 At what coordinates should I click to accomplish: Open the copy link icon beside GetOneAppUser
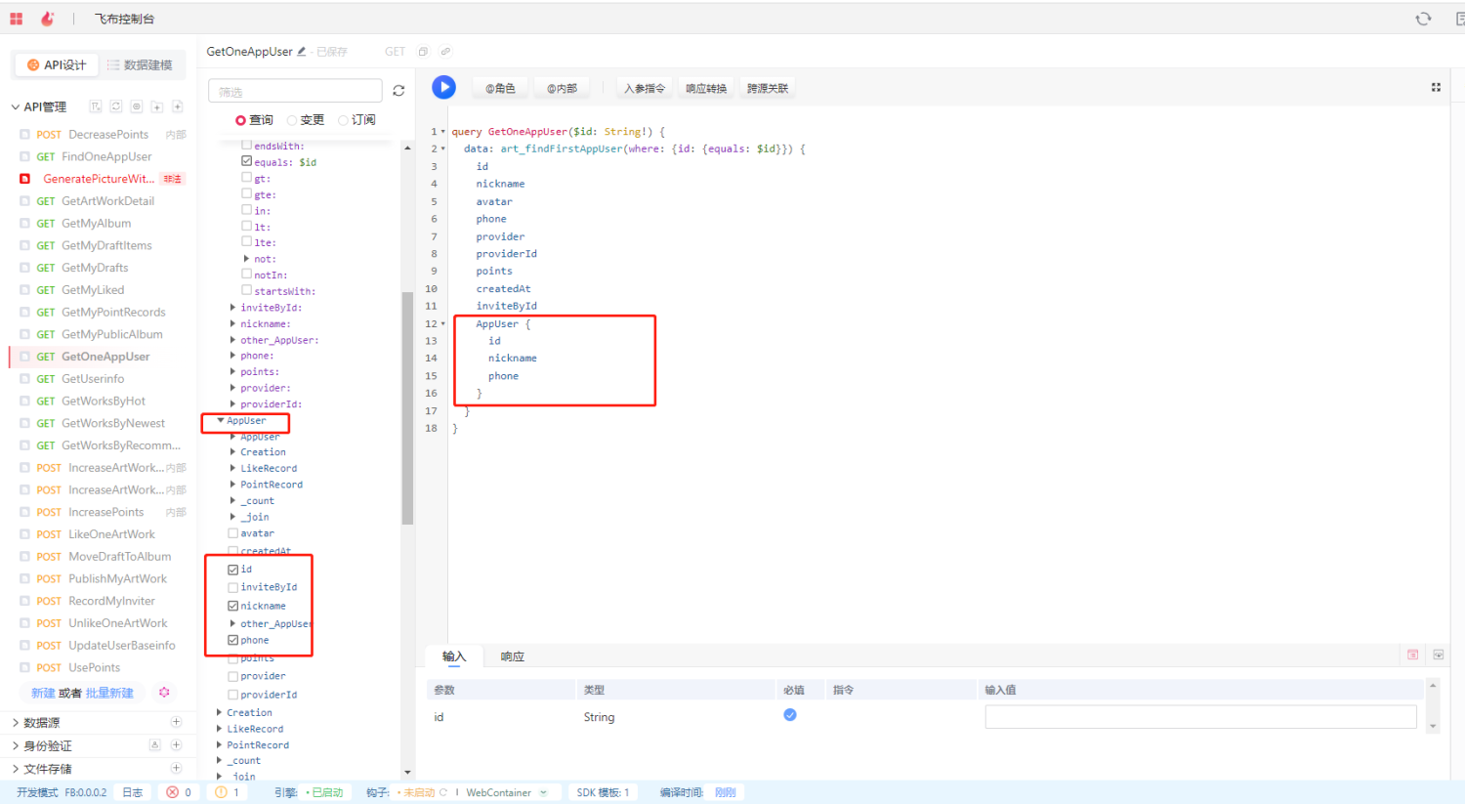445,51
